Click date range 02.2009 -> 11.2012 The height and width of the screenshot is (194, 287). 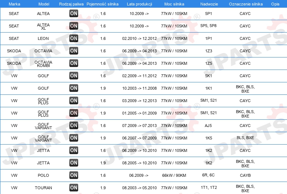pyautogui.click(x=139, y=76)
